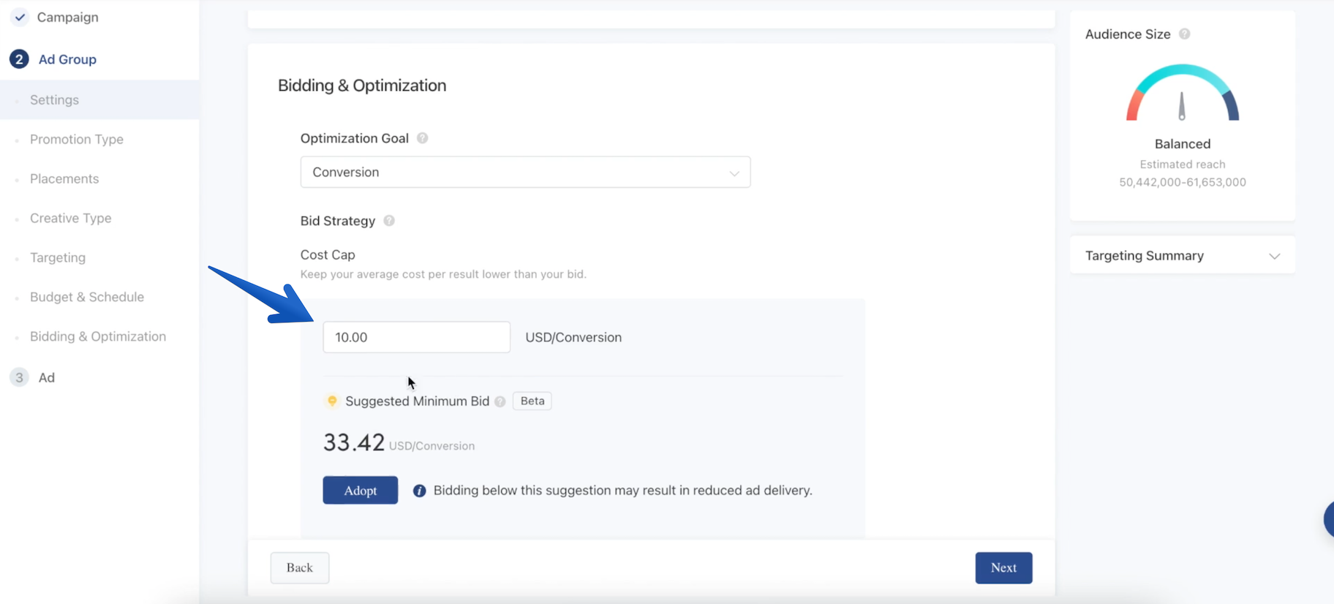Click the Campaign checkmark step icon
The width and height of the screenshot is (1334, 604).
click(x=20, y=17)
